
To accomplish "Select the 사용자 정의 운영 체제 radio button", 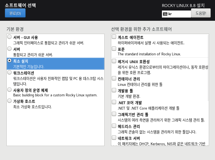I will [x=9, y=90].
